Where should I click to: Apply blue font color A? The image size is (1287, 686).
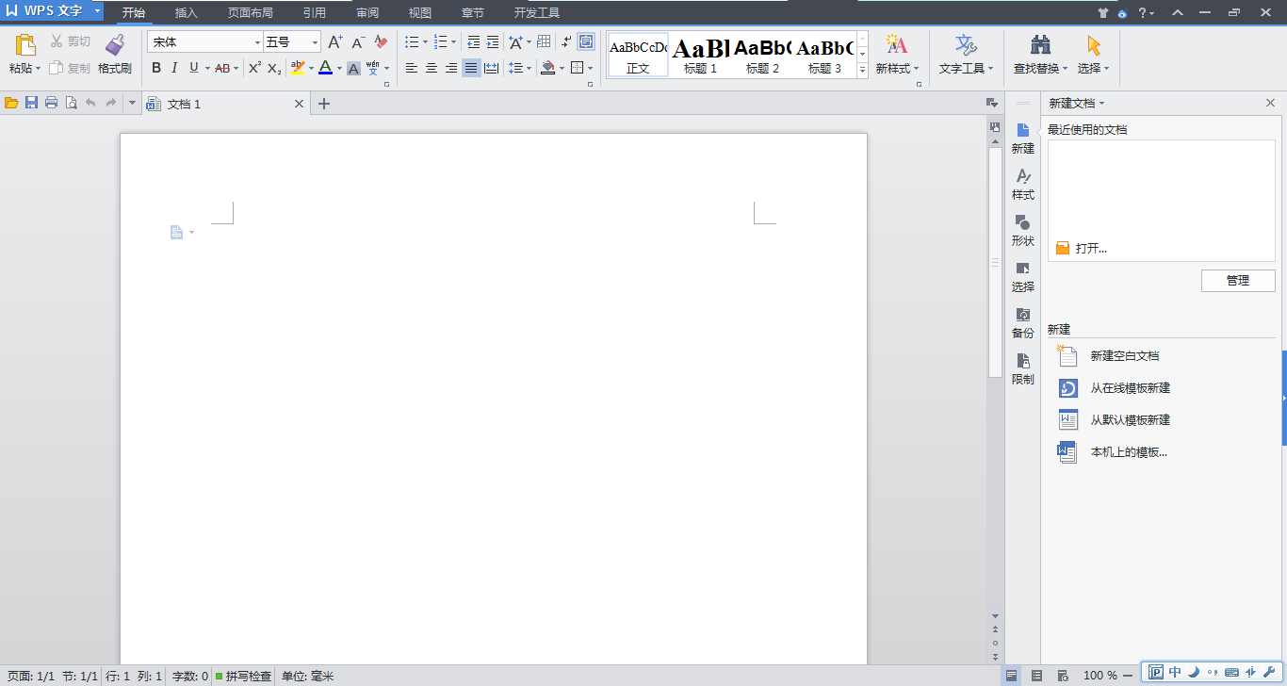pos(325,68)
